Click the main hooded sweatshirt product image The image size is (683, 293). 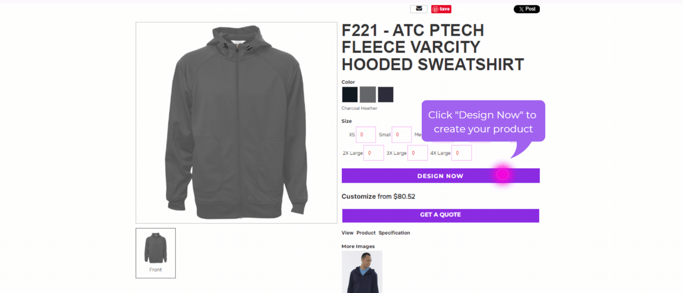point(236,123)
